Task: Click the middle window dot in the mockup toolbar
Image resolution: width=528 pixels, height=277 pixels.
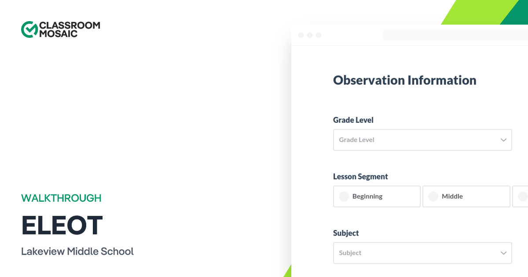Action: point(310,35)
